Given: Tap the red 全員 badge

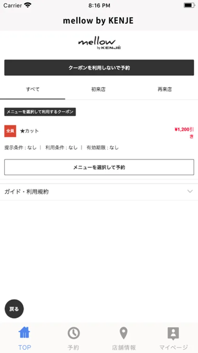Looking at the screenshot, I should tap(10, 131).
